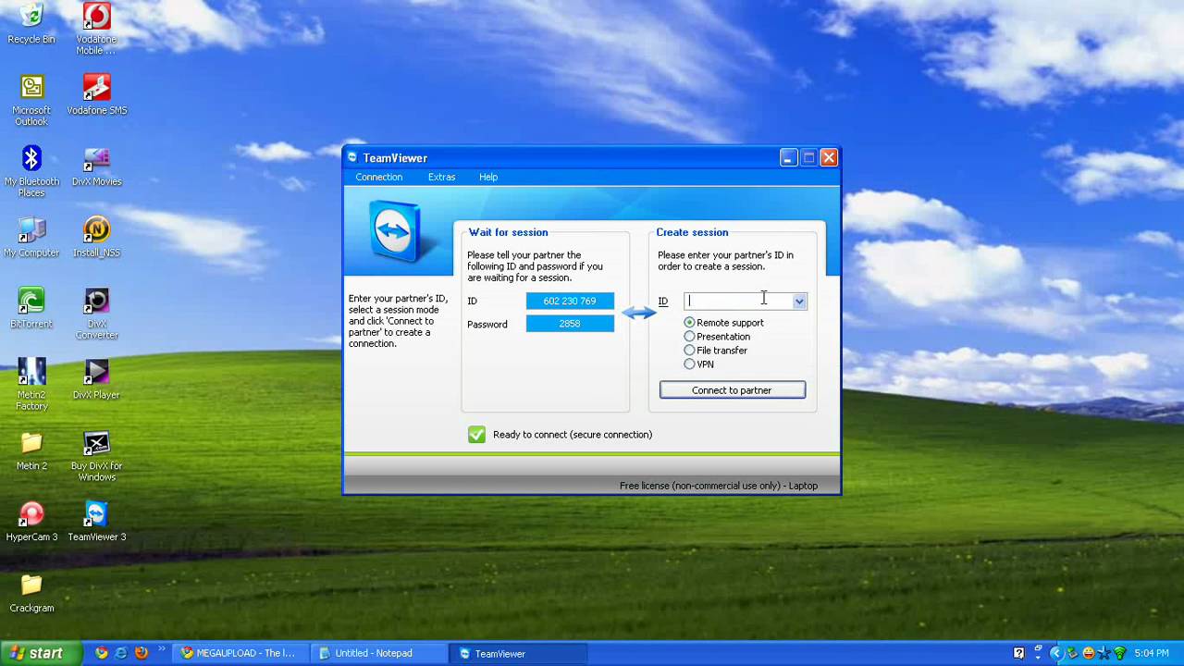This screenshot has height=666, width=1184.
Task: Select the Crackgram folder icon
Action: tap(31, 594)
